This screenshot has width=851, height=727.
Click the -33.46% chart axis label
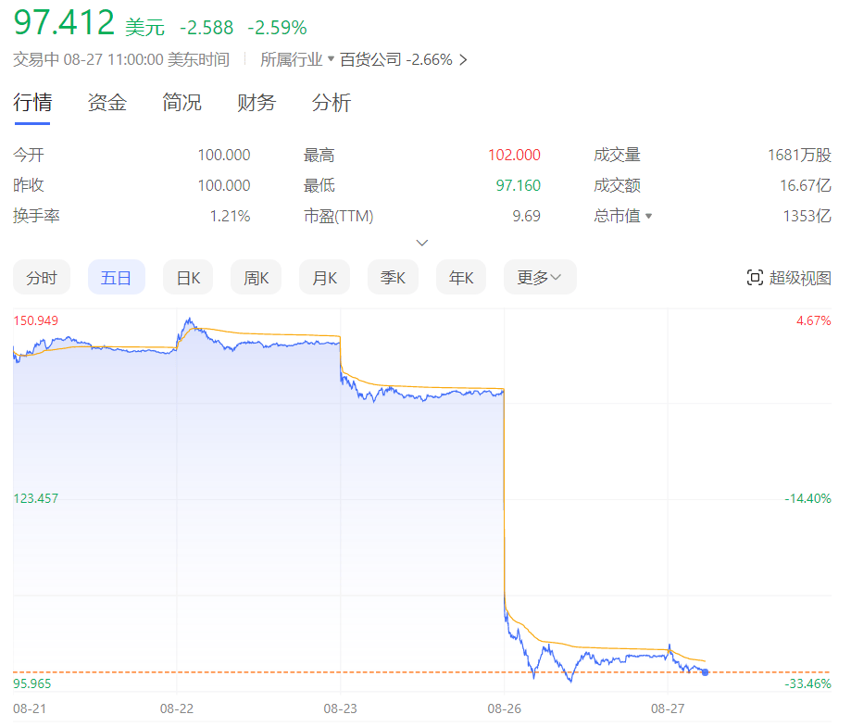(x=807, y=683)
